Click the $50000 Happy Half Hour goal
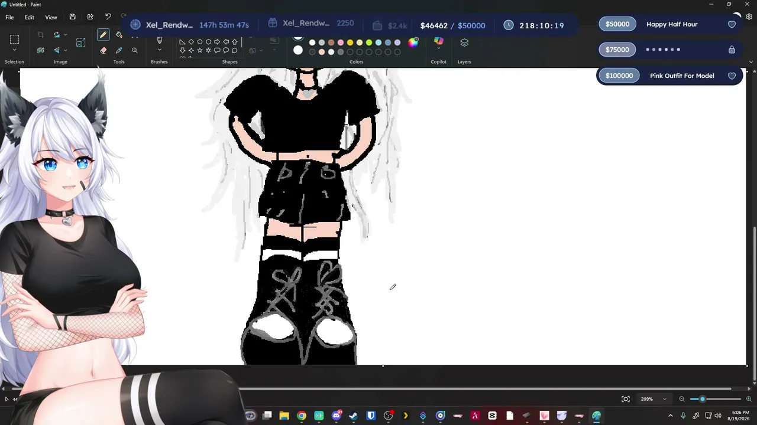 click(669, 24)
